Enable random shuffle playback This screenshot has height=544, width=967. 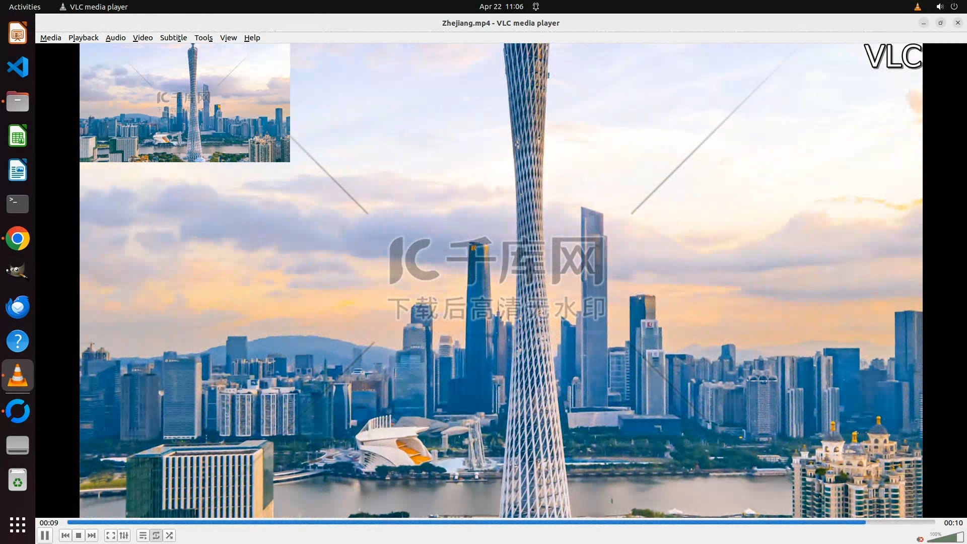click(x=170, y=535)
